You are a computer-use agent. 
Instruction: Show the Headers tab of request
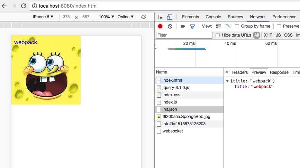(240, 72)
